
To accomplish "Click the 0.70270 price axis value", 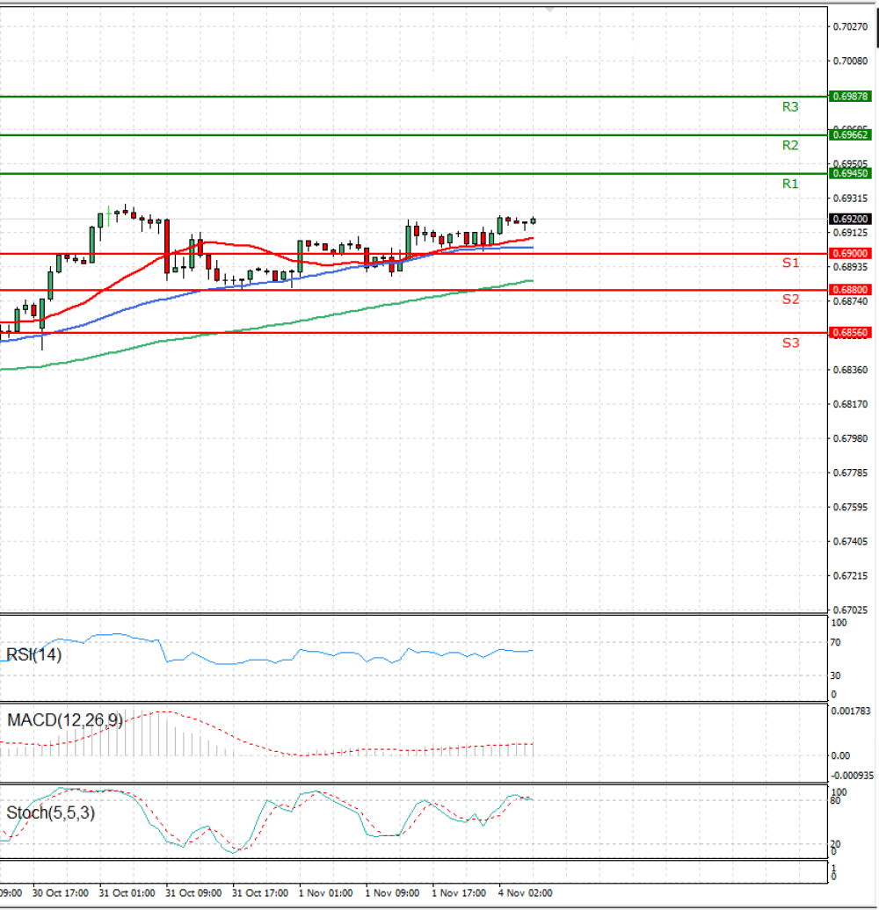I will [x=850, y=26].
